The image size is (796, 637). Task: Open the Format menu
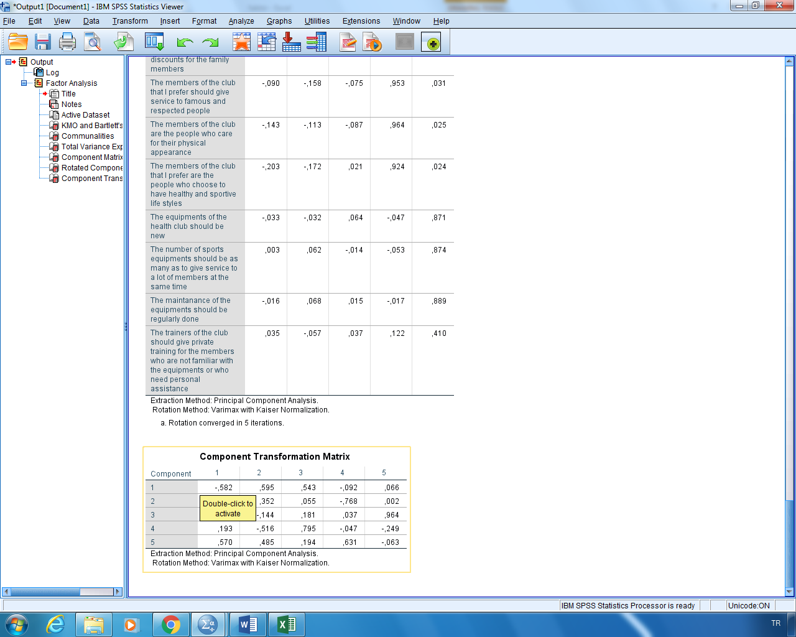point(205,21)
